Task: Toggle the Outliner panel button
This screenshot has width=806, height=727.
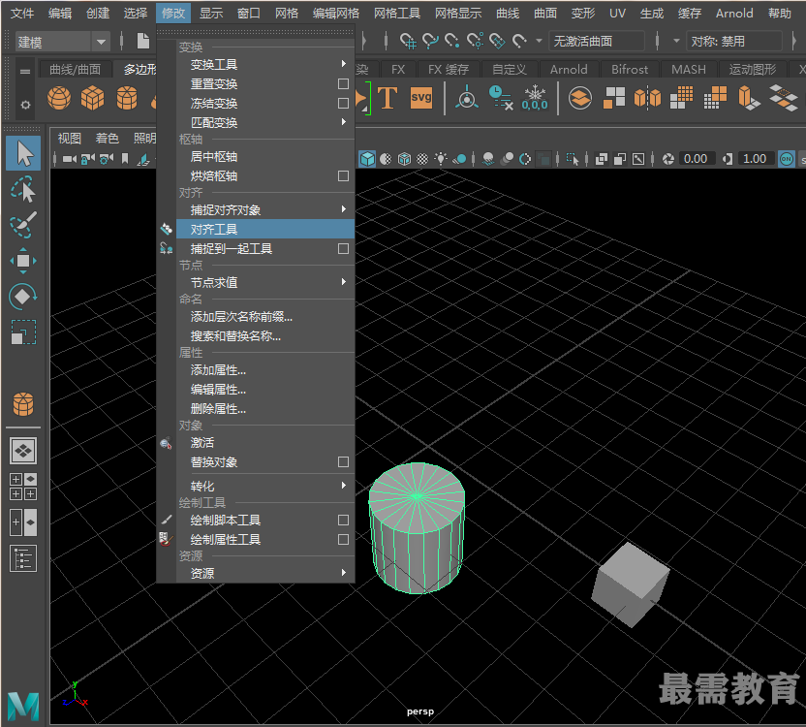Action: click(x=23, y=558)
